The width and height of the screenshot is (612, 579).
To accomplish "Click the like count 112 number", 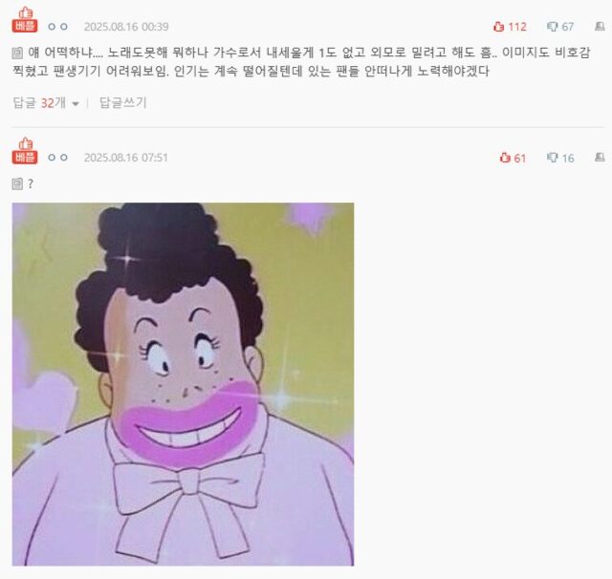I will [x=517, y=27].
